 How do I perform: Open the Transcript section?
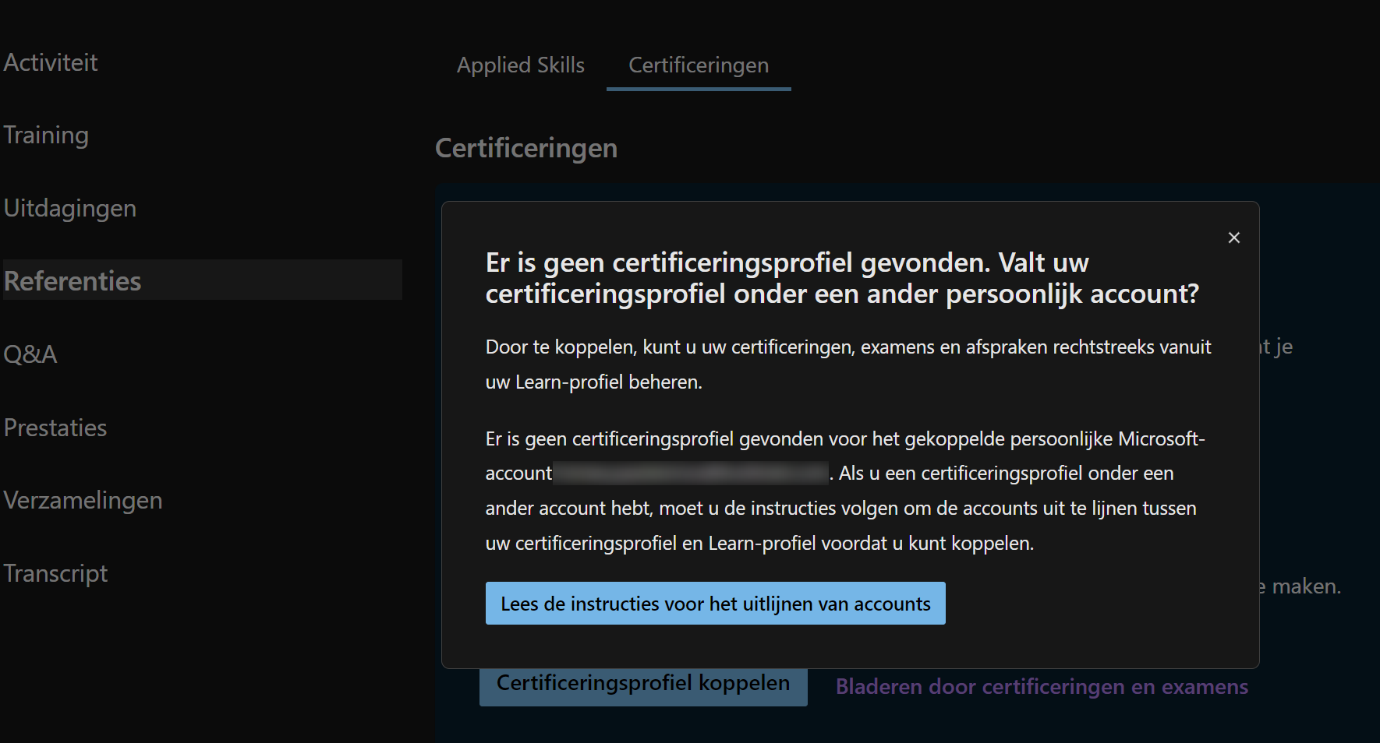coord(55,573)
